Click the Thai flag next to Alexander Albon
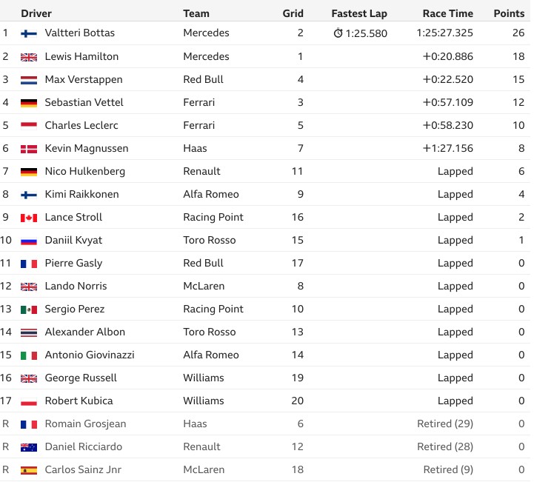This screenshot has width=534, height=482. [x=29, y=332]
